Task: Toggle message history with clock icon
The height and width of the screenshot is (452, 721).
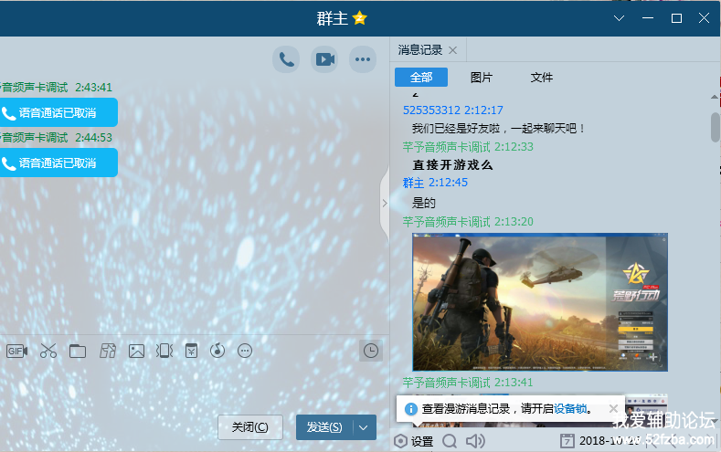Action: click(x=371, y=351)
